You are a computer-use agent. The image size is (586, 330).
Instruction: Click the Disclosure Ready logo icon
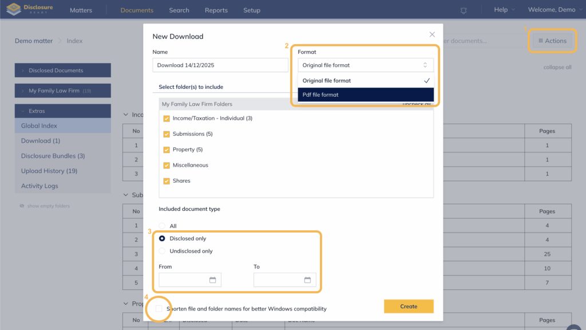[x=14, y=10]
